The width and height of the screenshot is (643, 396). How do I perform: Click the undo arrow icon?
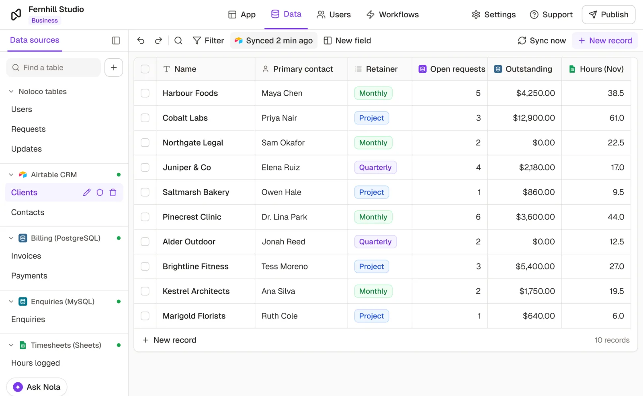(x=141, y=41)
